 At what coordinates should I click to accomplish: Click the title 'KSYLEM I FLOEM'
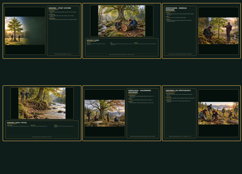point(93,40)
